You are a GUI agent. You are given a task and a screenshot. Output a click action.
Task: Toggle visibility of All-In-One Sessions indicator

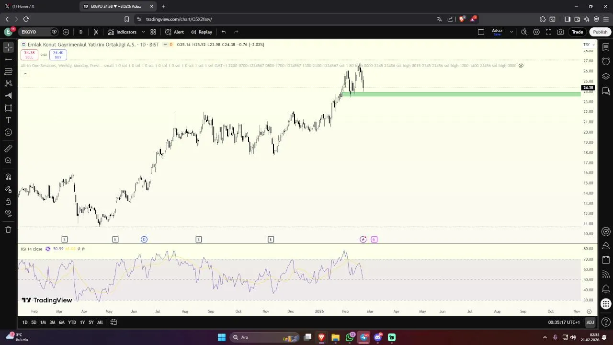coord(521,66)
